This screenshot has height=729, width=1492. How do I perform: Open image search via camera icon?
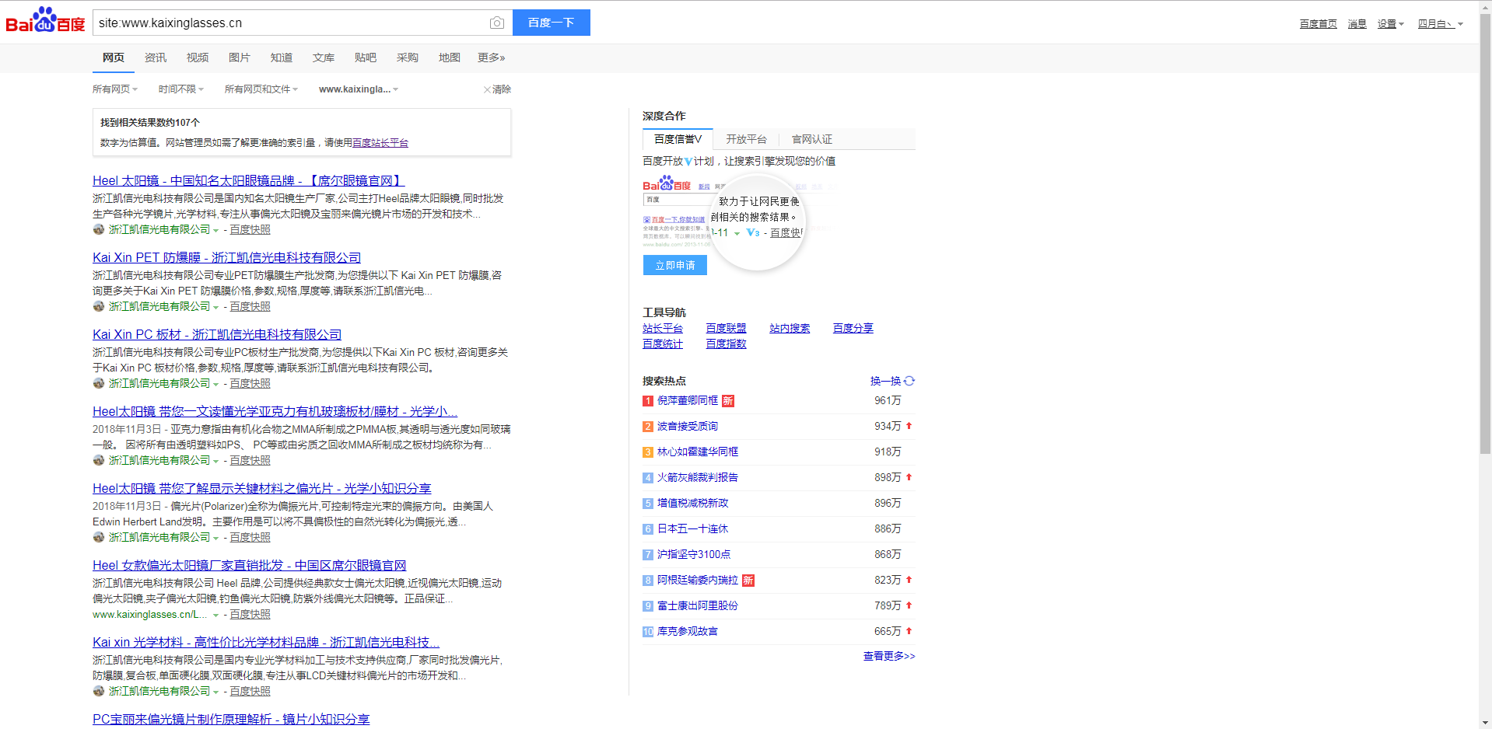click(497, 23)
